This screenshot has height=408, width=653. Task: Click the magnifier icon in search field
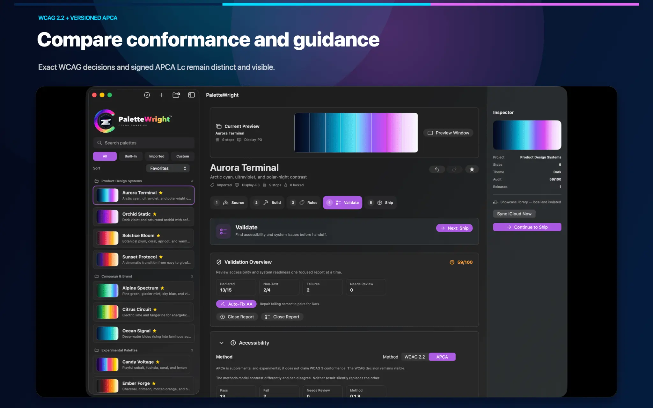[x=99, y=143]
